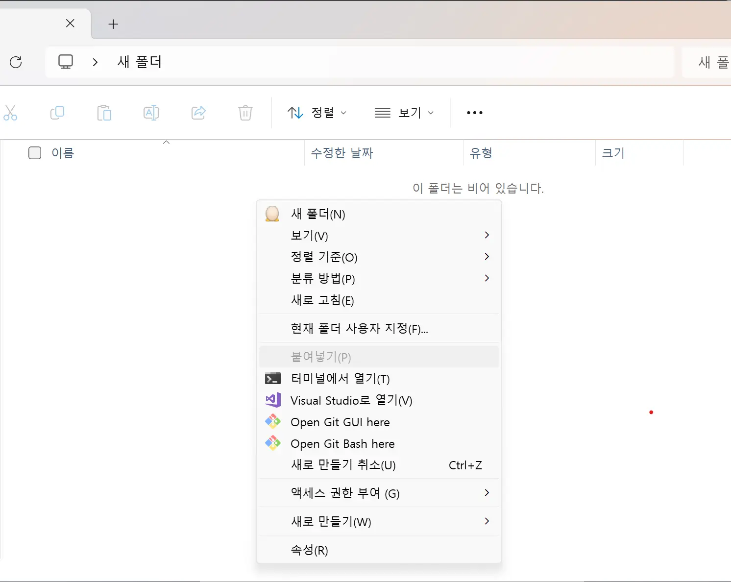Click 새 폴더 in address bar breadcrumb
The width and height of the screenshot is (731, 582).
pos(140,62)
